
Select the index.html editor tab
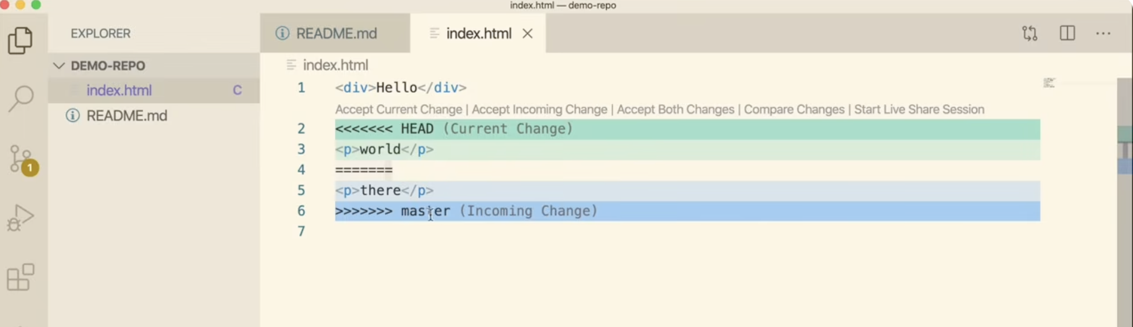click(x=478, y=33)
